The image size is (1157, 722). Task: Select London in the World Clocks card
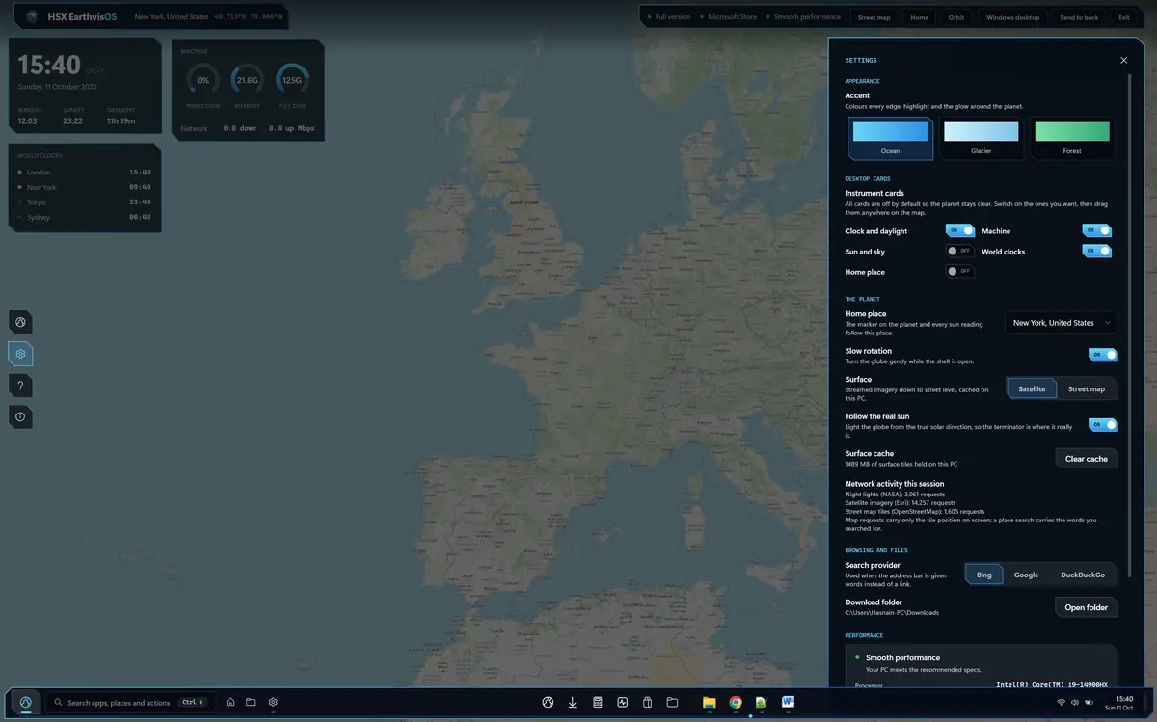pyautogui.click(x=84, y=173)
